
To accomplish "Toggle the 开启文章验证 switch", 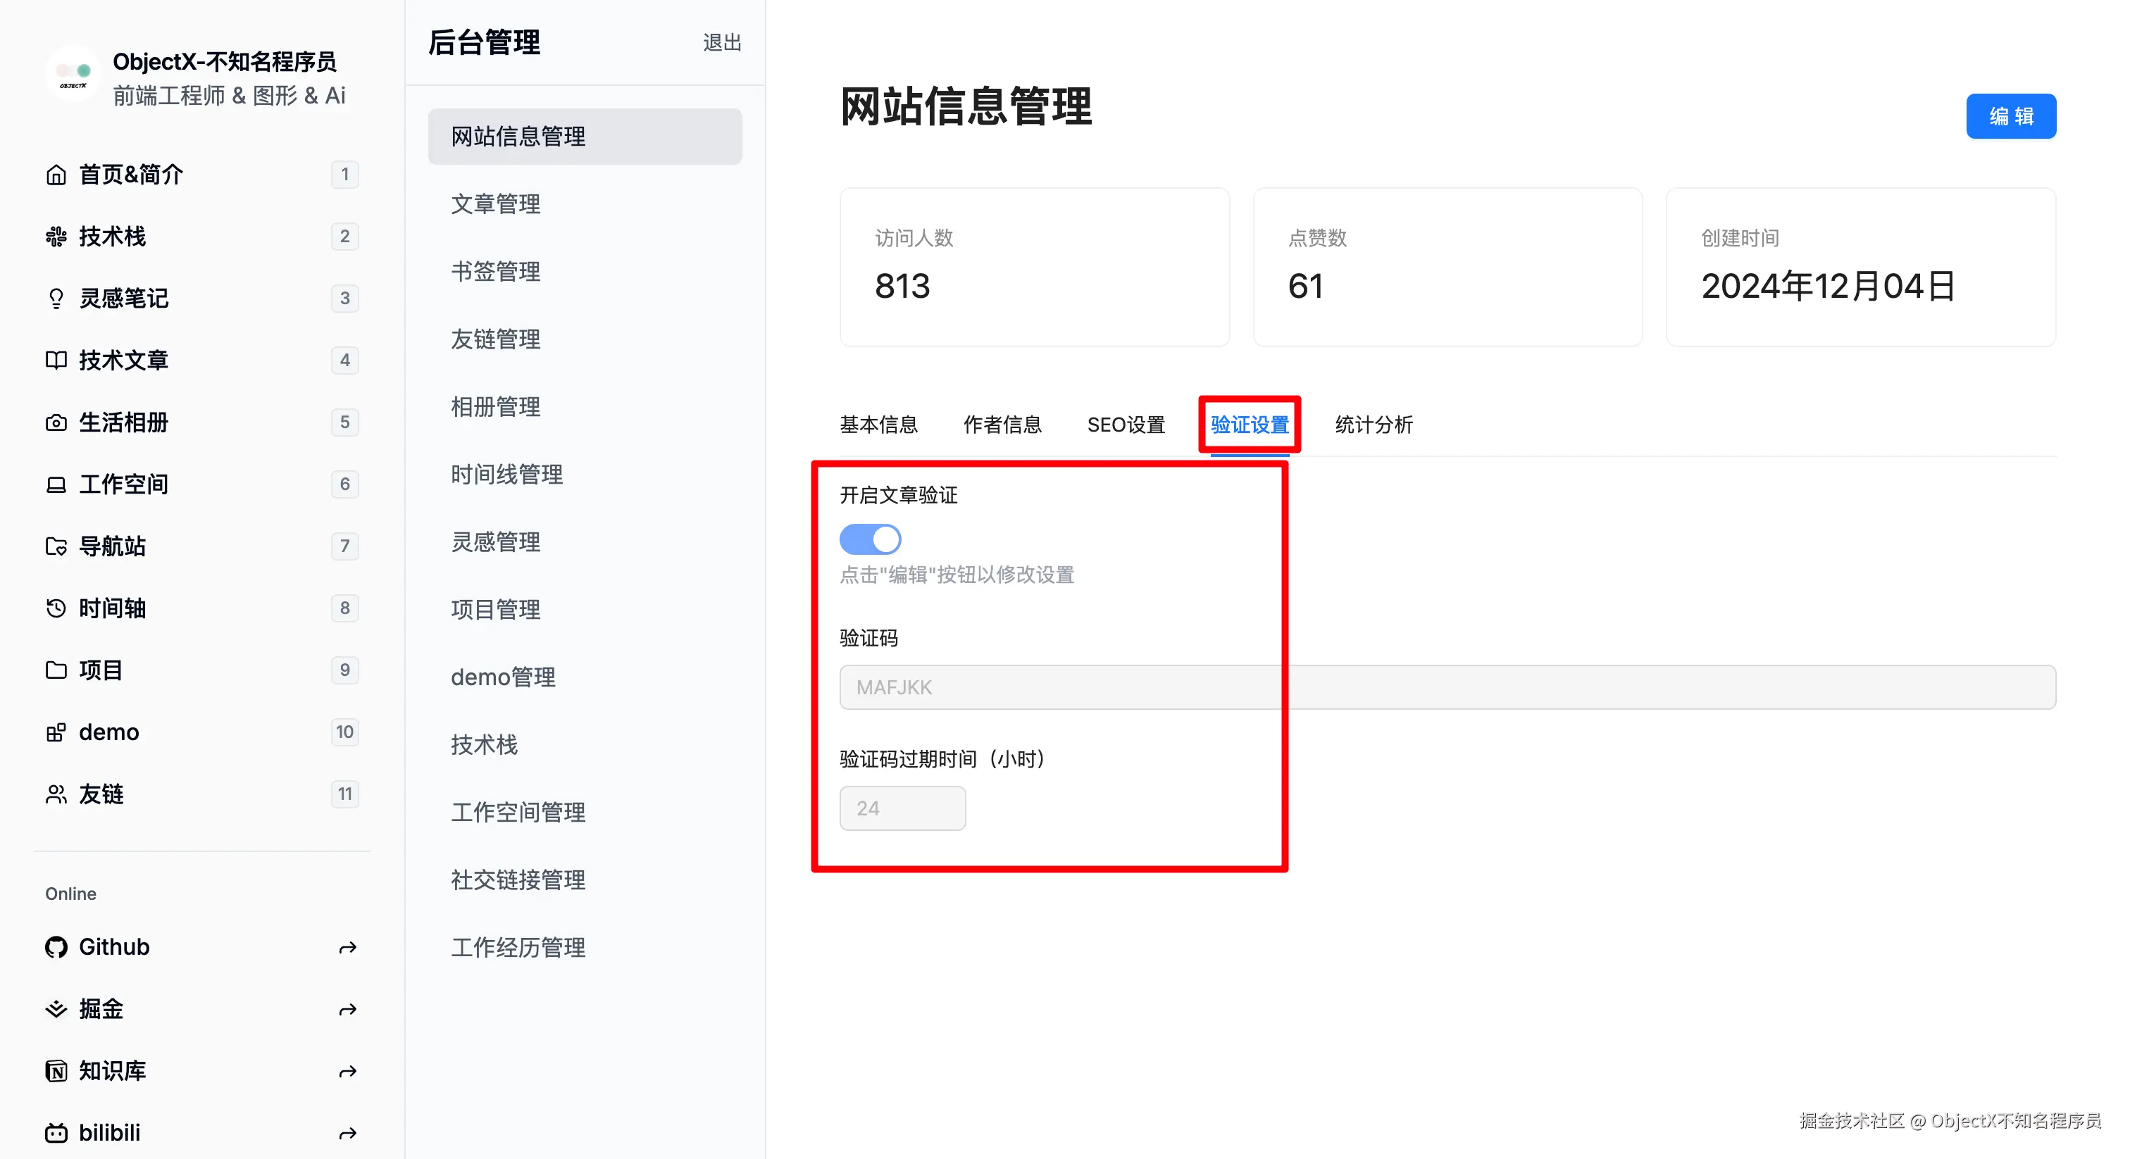I will [870, 540].
